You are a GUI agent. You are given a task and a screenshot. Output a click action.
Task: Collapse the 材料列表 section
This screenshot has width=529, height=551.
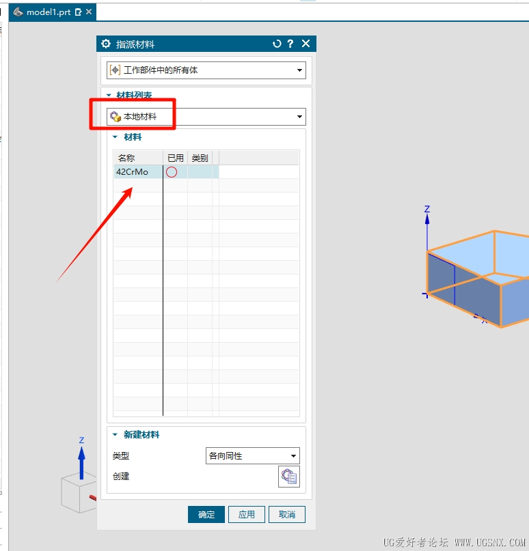point(109,95)
